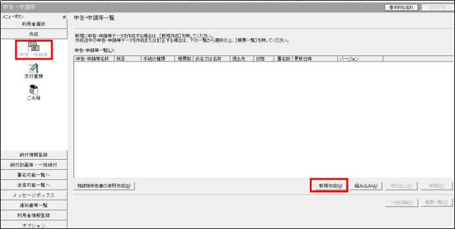The width and height of the screenshot is (455, 229).
Task: Open the メッセージボックス menu
Action: tap(34, 195)
